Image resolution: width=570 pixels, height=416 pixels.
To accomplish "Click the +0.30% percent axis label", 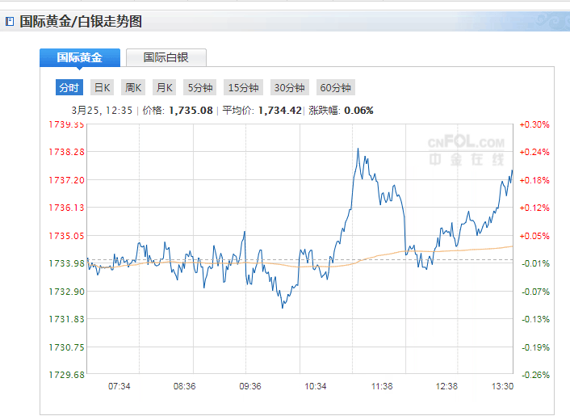I will pyautogui.click(x=534, y=124).
